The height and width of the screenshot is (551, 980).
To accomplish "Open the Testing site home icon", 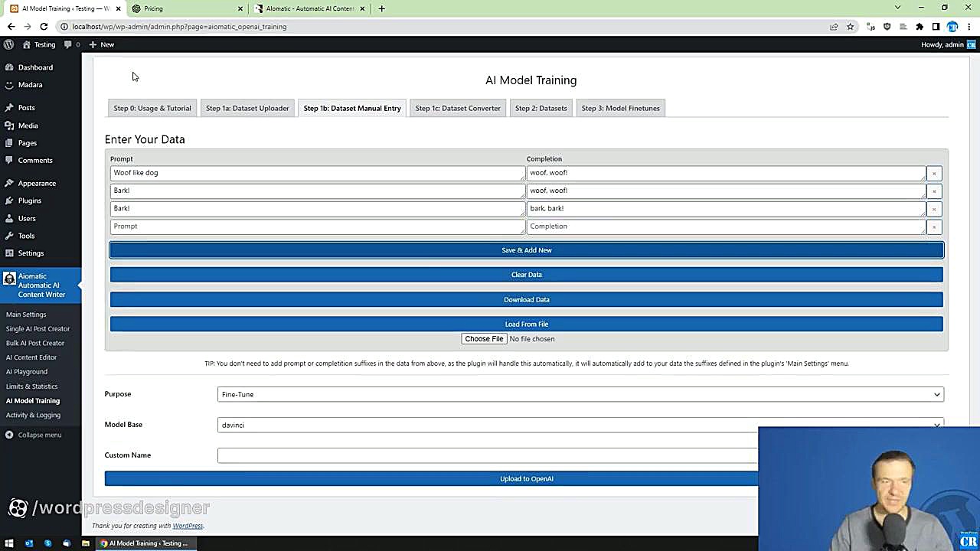I will click(27, 44).
